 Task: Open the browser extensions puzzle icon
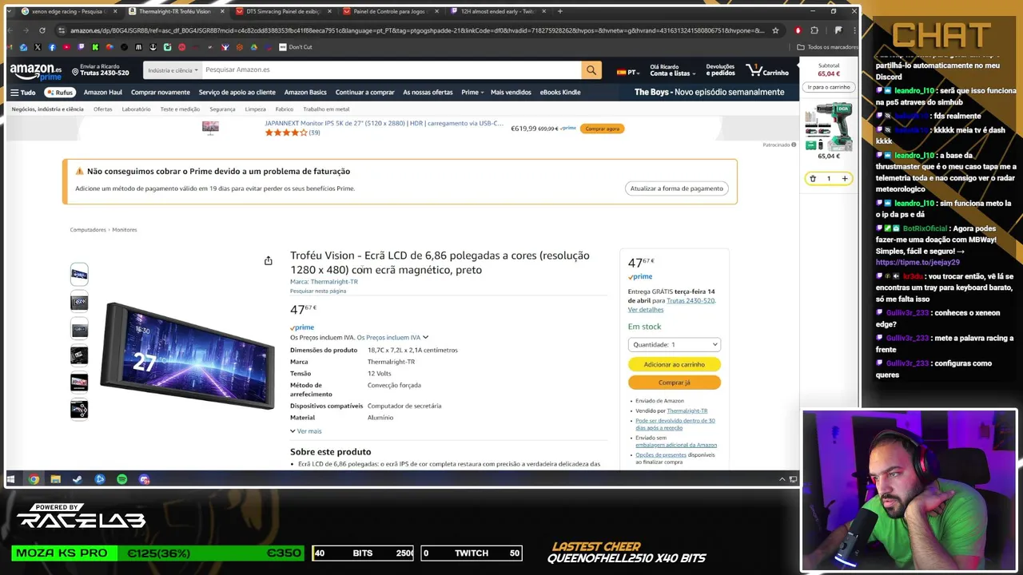814,30
